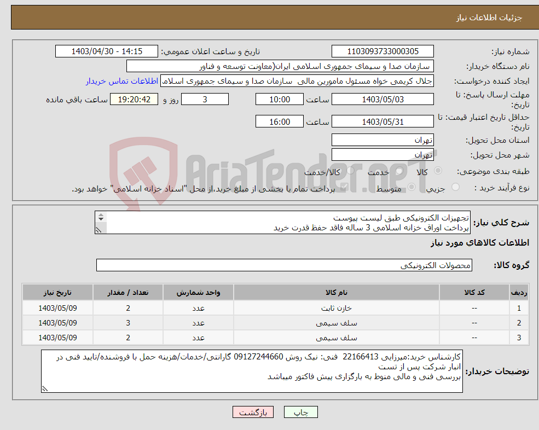Select the کالا/خدمت radio button

point(350,171)
